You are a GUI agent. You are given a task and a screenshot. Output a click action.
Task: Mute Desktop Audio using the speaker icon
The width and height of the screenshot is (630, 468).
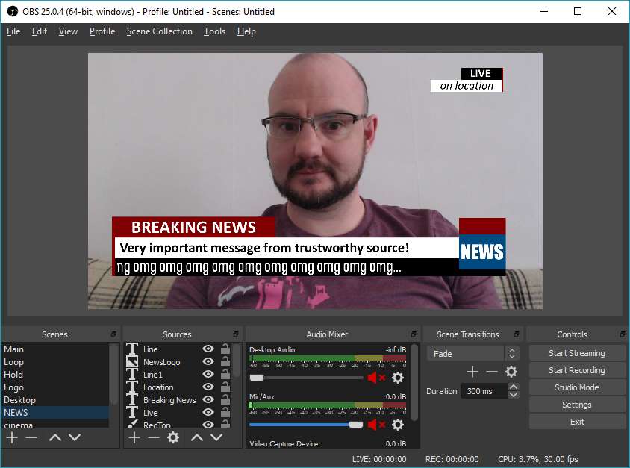pos(376,378)
